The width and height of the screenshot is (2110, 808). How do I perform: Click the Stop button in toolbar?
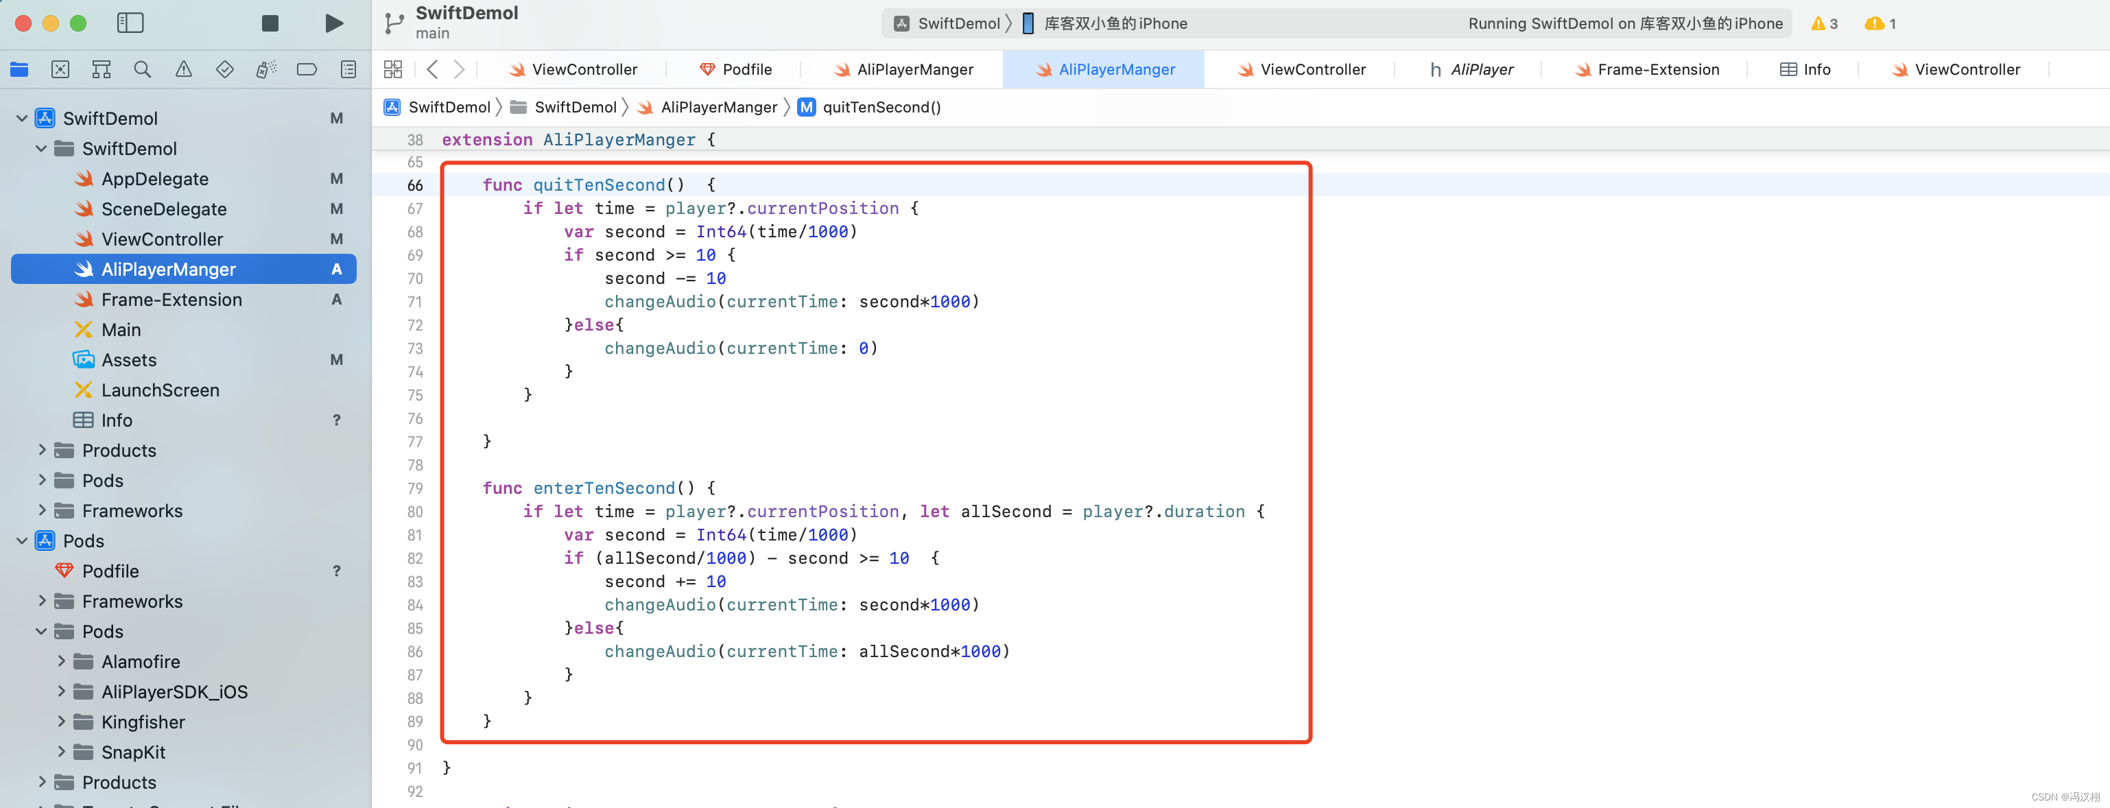269,23
